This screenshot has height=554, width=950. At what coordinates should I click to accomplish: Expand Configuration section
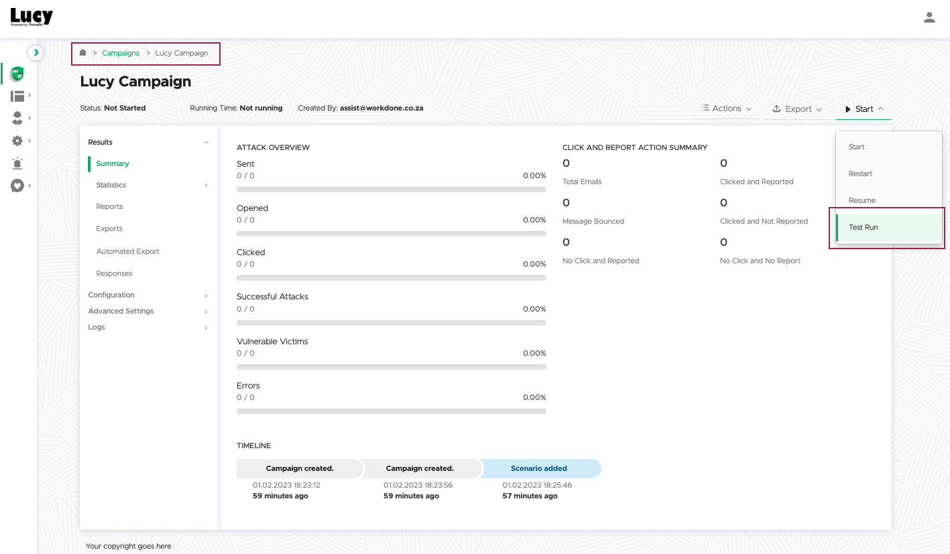click(148, 295)
